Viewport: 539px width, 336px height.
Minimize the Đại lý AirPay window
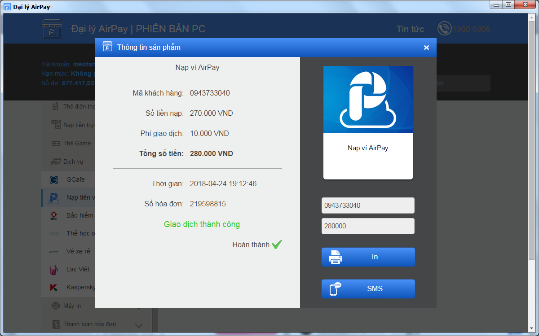pos(495,4)
